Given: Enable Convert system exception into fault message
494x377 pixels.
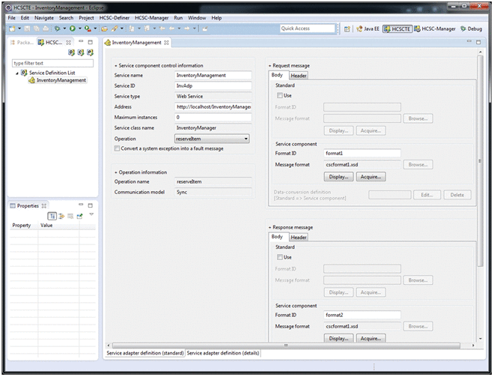Looking at the screenshot, I should (118, 148).
